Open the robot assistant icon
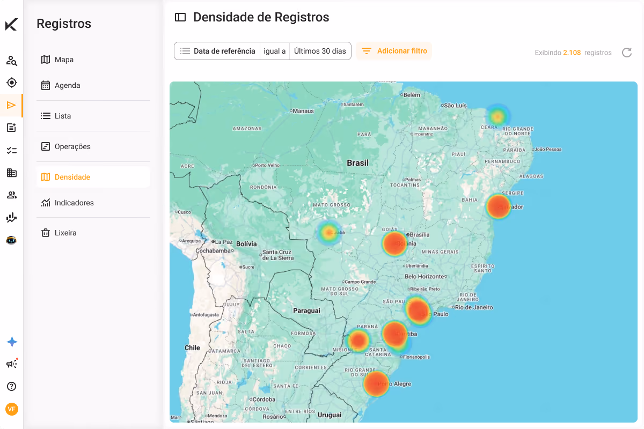 11,240
